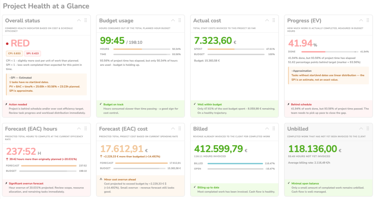The height and width of the screenshot is (199, 374).
Task: Click the DONE progress bar in Progress (EV)
Action: click(330, 51)
